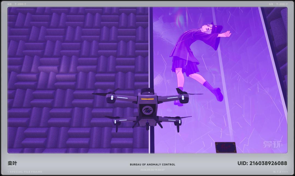Viewport: 295px width, 176px height.
Task: Click the N.T.E label in the frame corner
Action: coord(278,172)
